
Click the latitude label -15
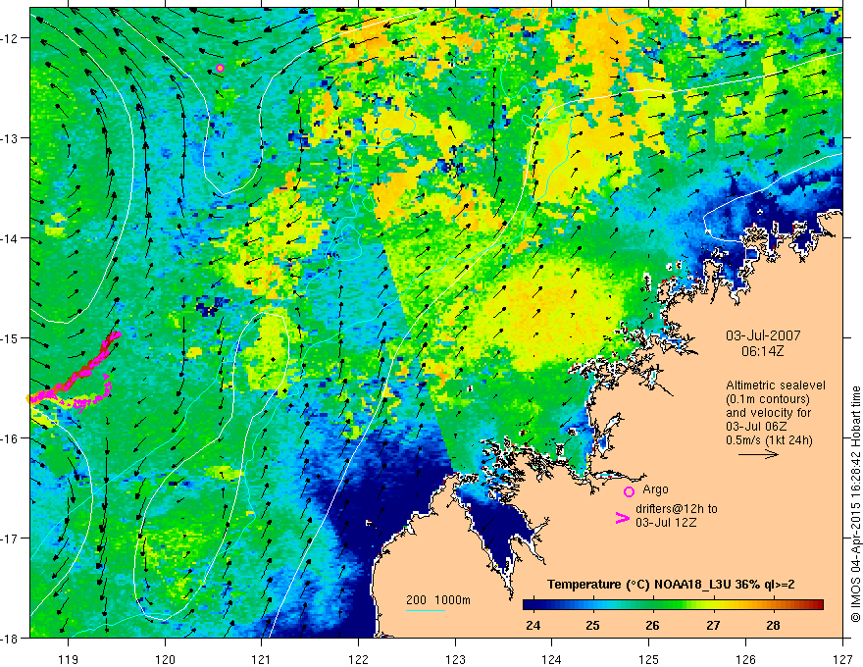11,337
